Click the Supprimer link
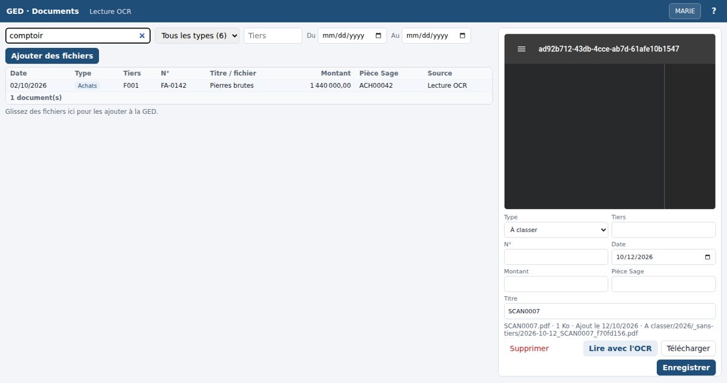The height and width of the screenshot is (383, 727). pos(529,348)
